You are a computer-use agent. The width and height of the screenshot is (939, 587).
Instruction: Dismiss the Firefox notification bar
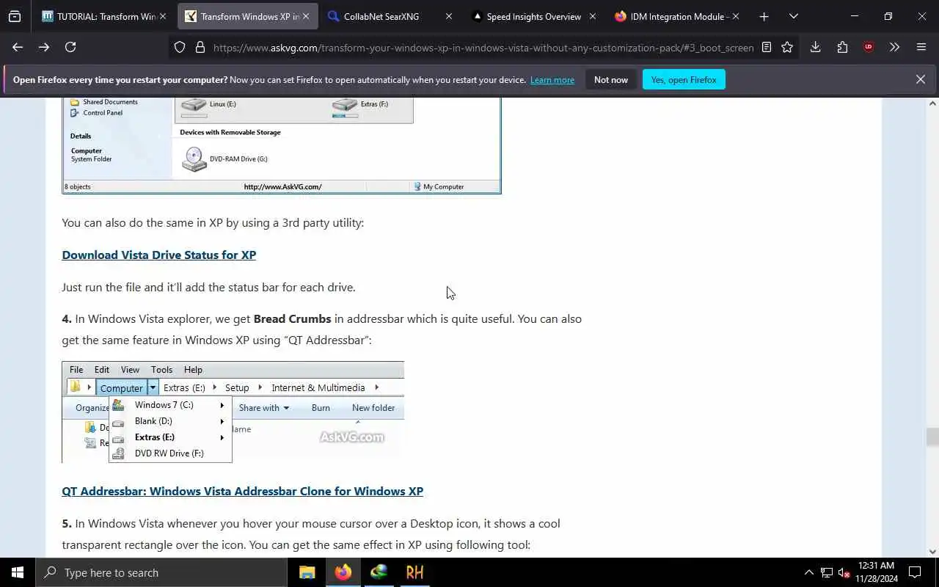[921, 79]
